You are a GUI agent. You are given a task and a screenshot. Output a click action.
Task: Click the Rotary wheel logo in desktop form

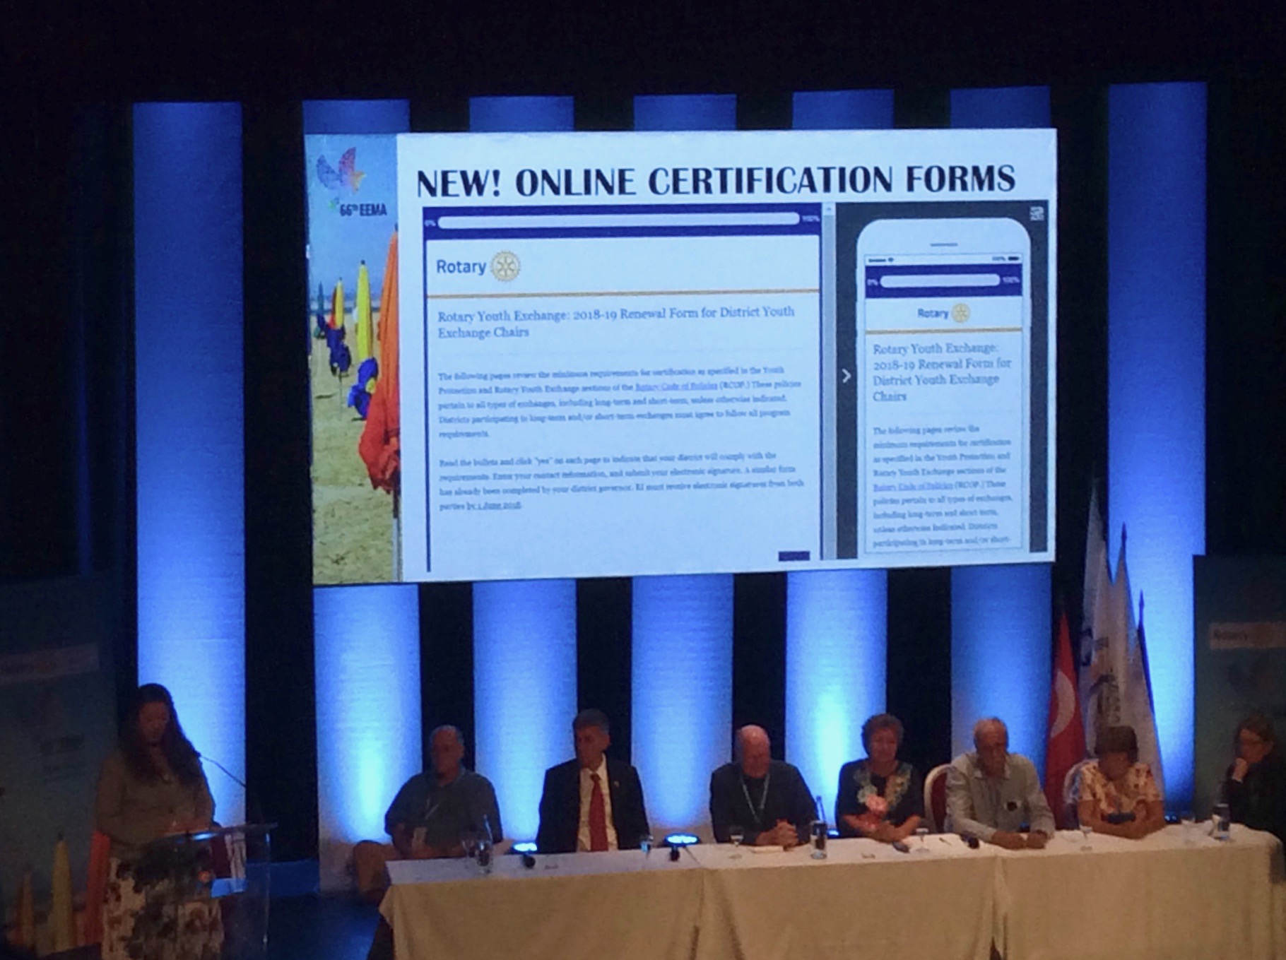click(505, 266)
